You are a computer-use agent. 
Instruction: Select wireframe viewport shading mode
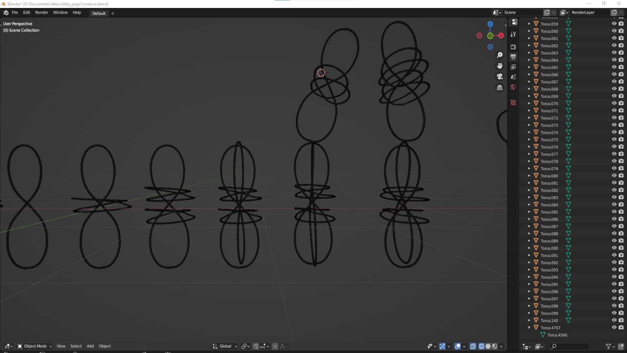coord(481,346)
